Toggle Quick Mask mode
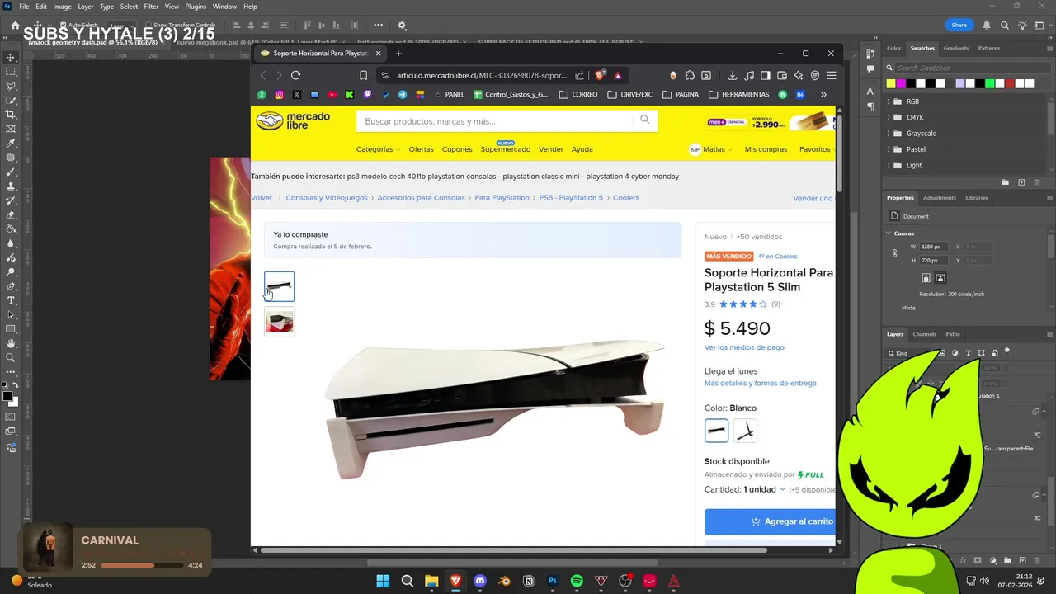 pos(11,417)
